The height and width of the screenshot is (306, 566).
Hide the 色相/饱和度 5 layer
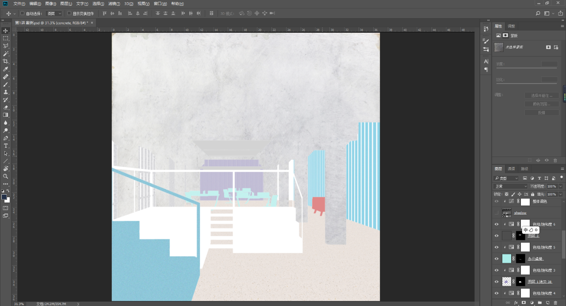pyautogui.click(x=497, y=247)
